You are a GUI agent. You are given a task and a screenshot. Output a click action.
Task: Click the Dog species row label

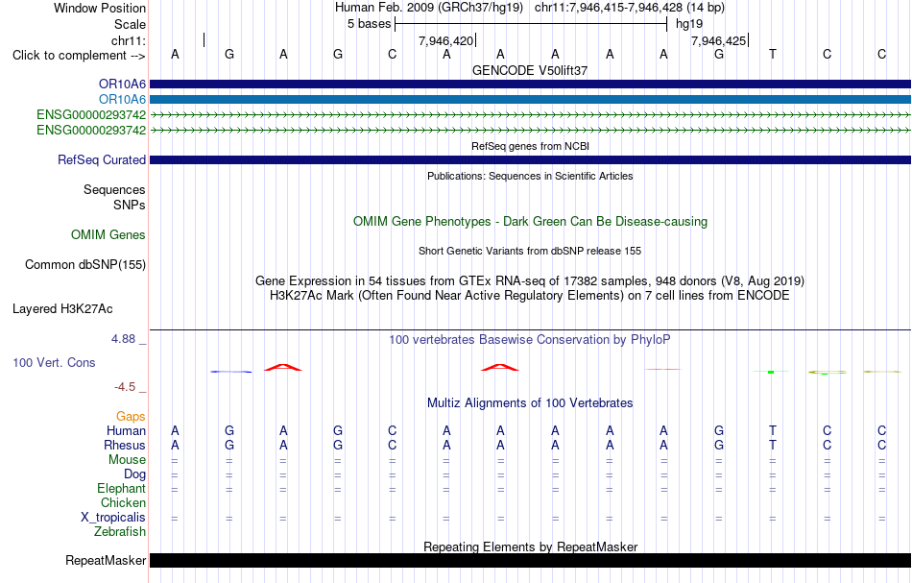pos(135,474)
